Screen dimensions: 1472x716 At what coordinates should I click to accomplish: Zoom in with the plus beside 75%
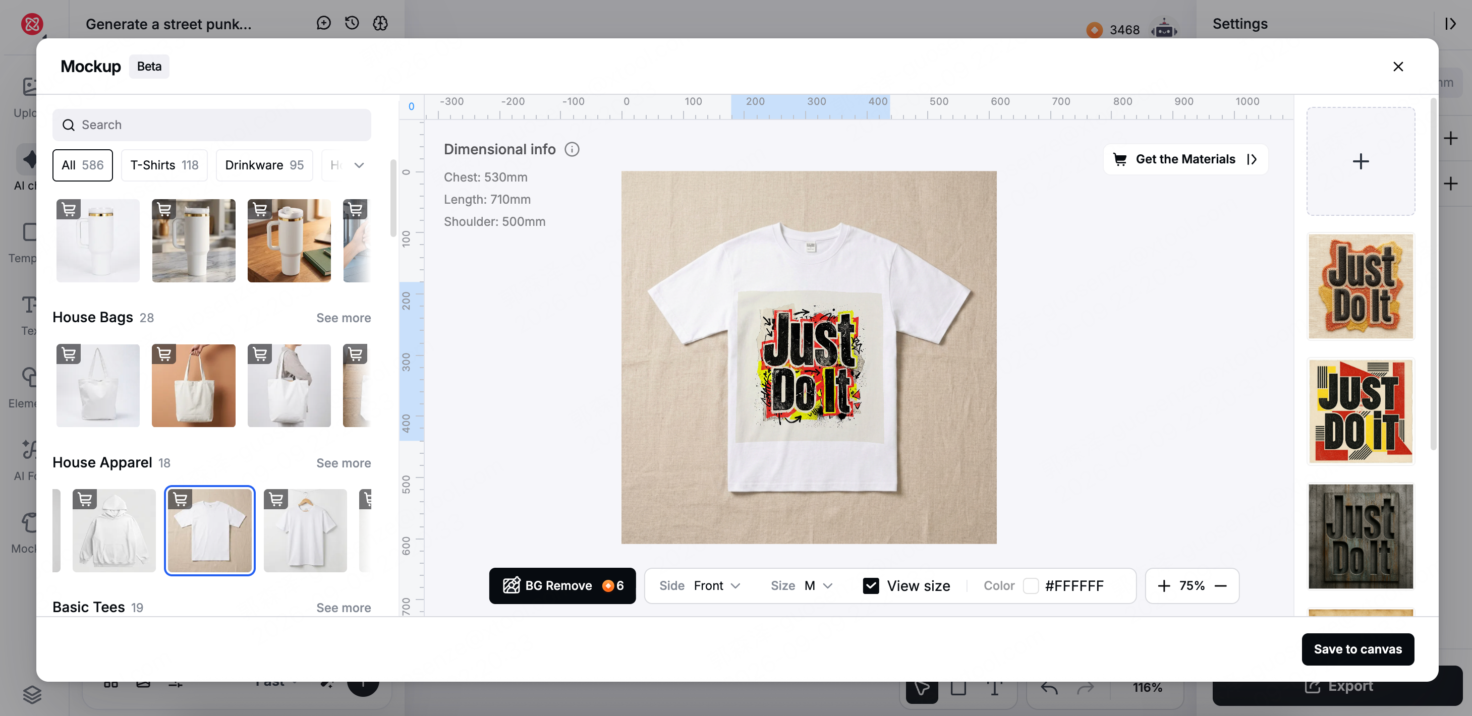pyautogui.click(x=1163, y=585)
